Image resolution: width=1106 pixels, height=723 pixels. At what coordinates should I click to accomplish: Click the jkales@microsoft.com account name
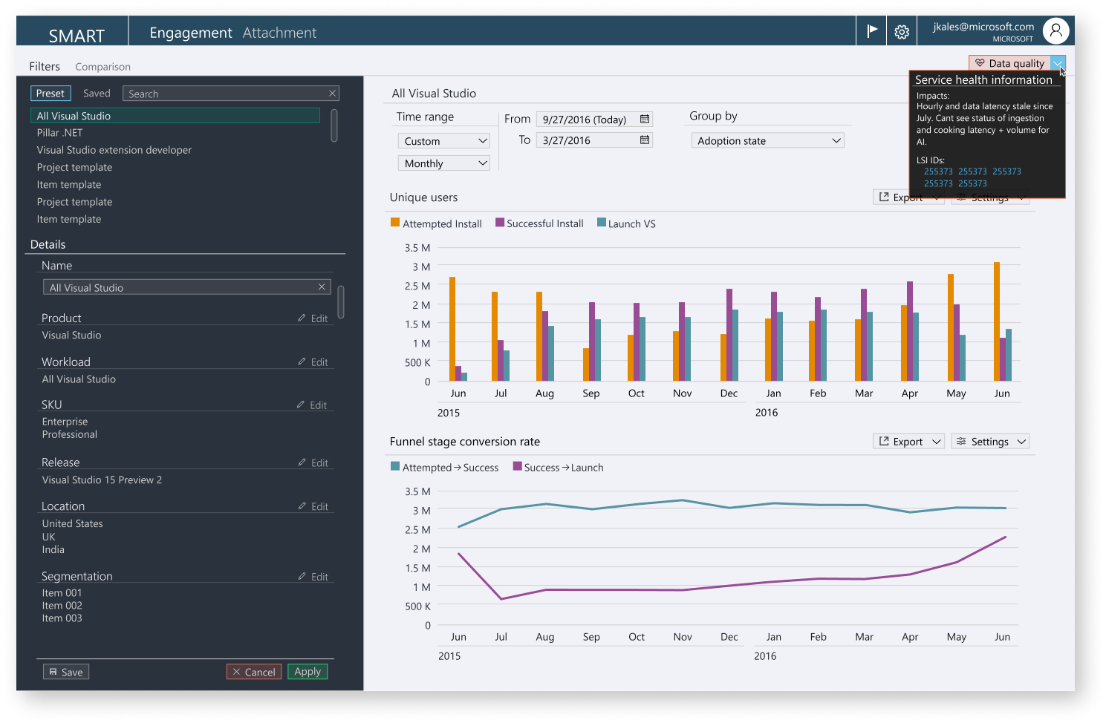(x=983, y=27)
